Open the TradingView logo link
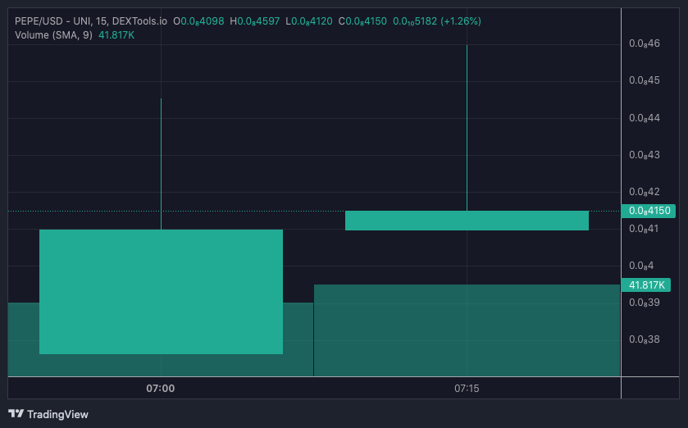 click(48, 414)
